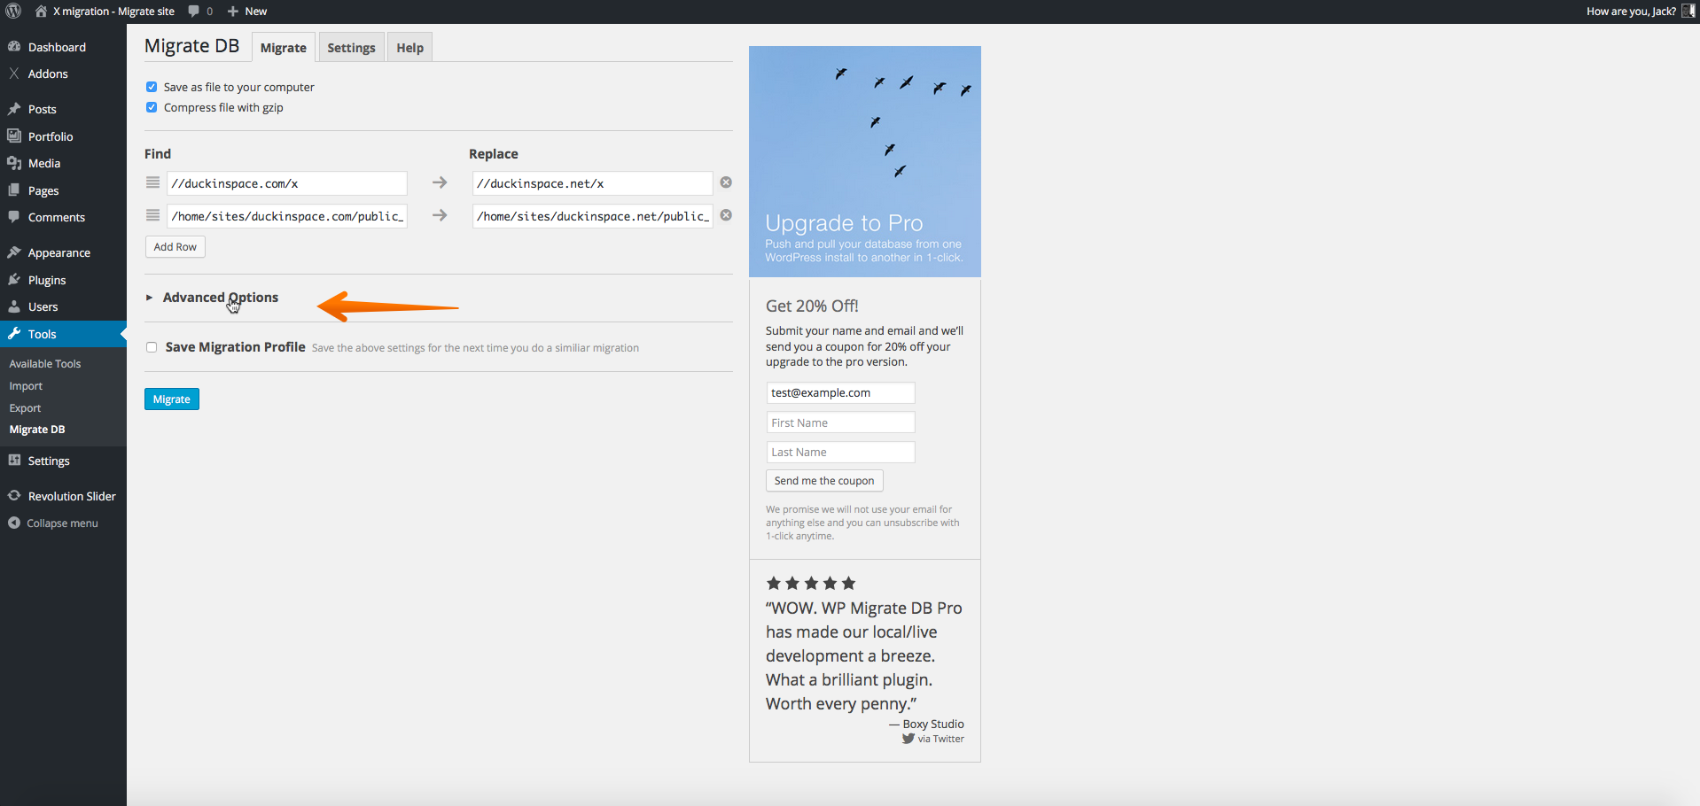This screenshot has height=806, width=1700.
Task: Click the Last Name field
Action: 840,452
